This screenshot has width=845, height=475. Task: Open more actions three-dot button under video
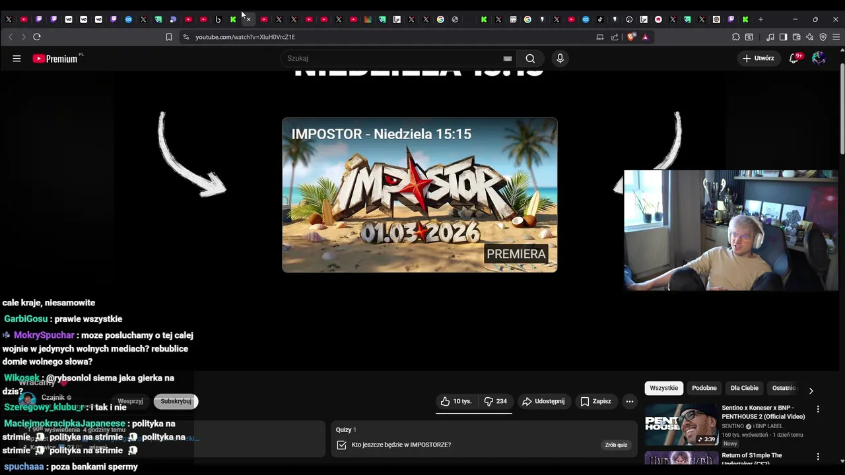(x=629, y=401)
